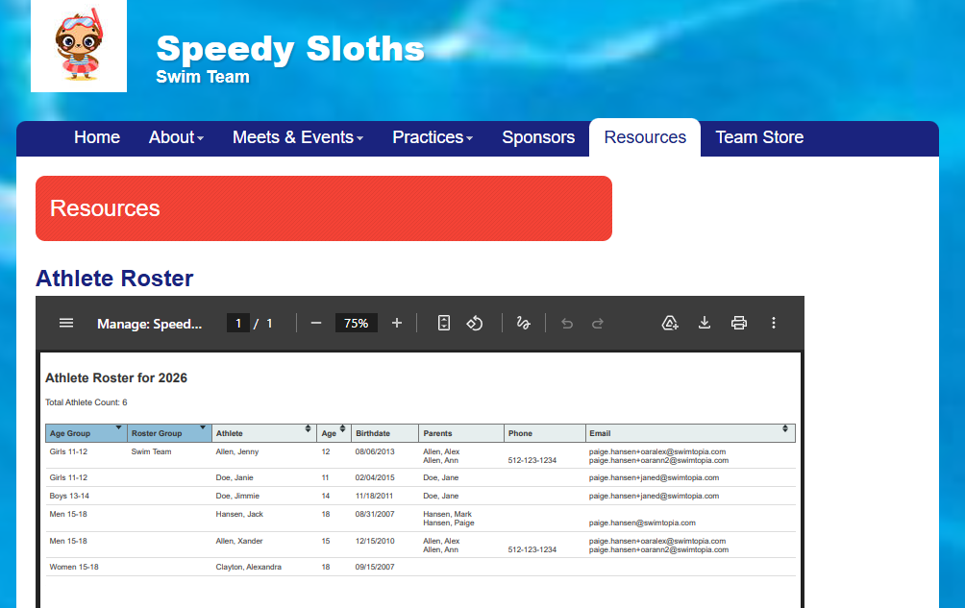Open the Team Store tab
The height and width of the screenshot is (608, 965).
pyautogui.click(x=759, y=137)
